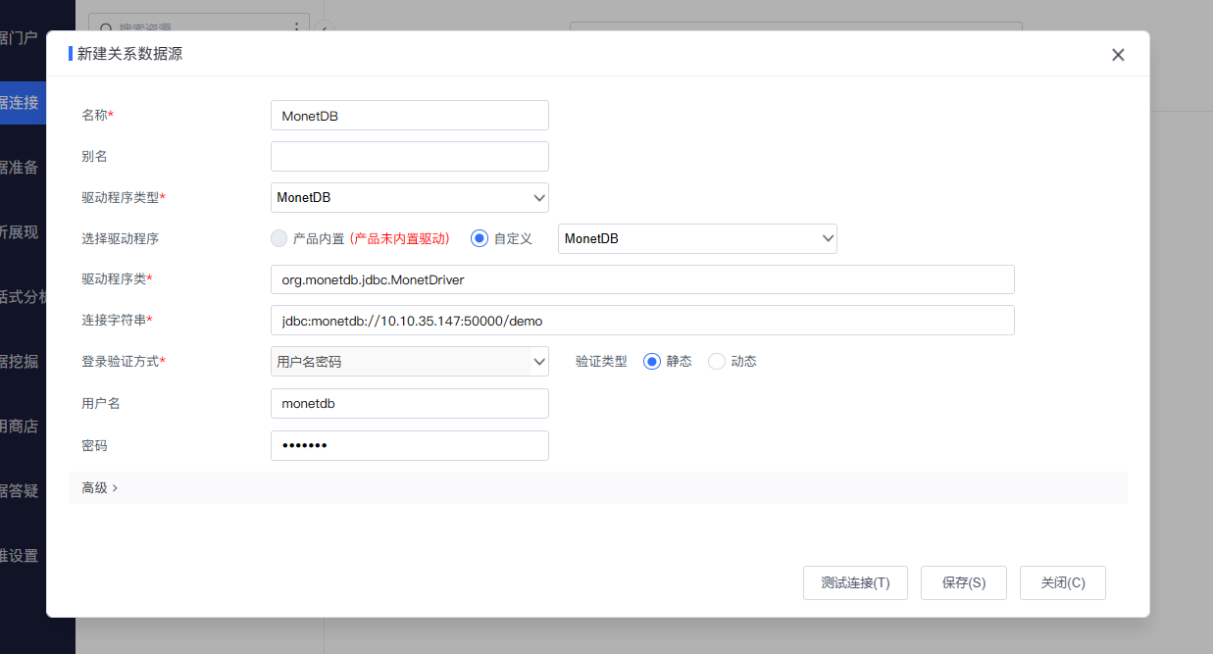The width and height of the screenshot is (1213, 654).
Task: Open the 登录验证方式 dropdown
Action: (410, 362)
